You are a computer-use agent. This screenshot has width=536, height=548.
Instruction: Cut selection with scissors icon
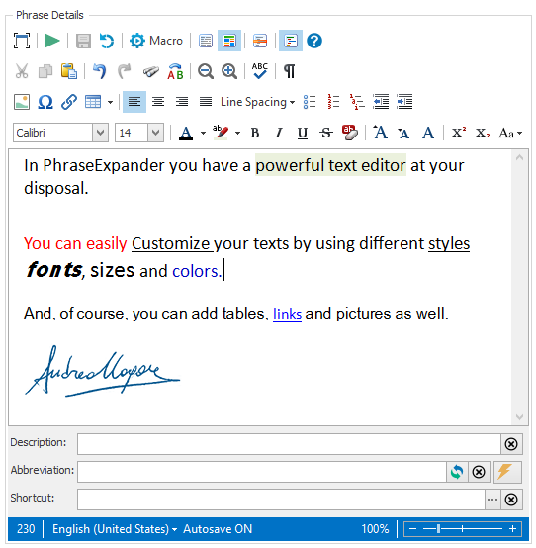coord(22,71)
